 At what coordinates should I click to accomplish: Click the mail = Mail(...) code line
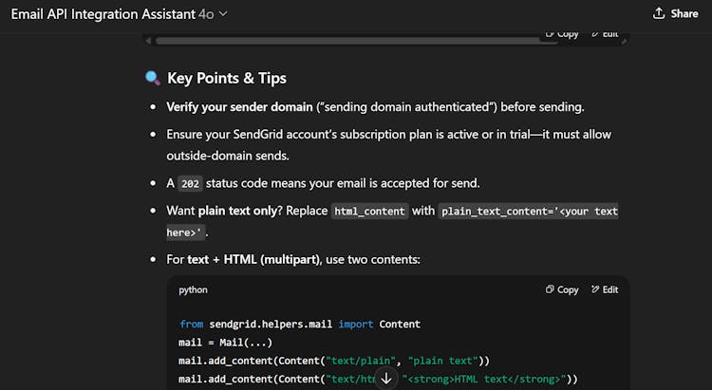tap(217, 343)
